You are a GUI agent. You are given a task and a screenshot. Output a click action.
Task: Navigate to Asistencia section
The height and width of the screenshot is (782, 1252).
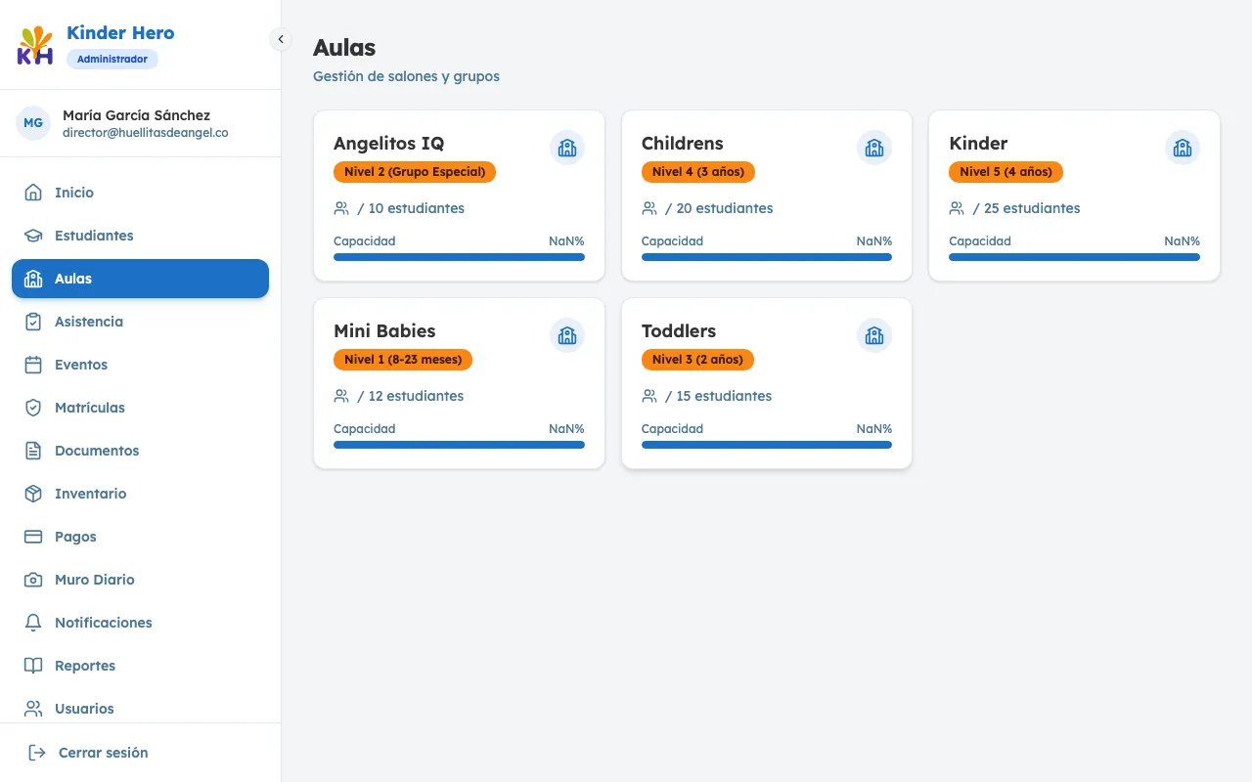pos(89,322)
